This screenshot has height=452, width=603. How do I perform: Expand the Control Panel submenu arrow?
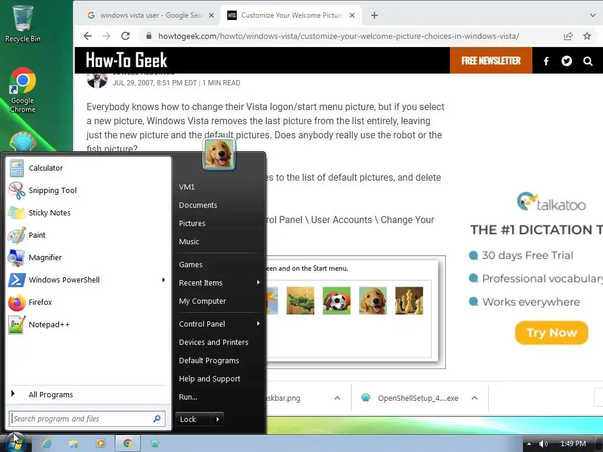point(259,324)
